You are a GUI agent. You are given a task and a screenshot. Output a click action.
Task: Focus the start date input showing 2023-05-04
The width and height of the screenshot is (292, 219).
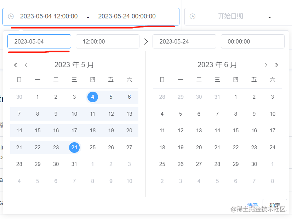pyautogui.click(x=39, y=41)
